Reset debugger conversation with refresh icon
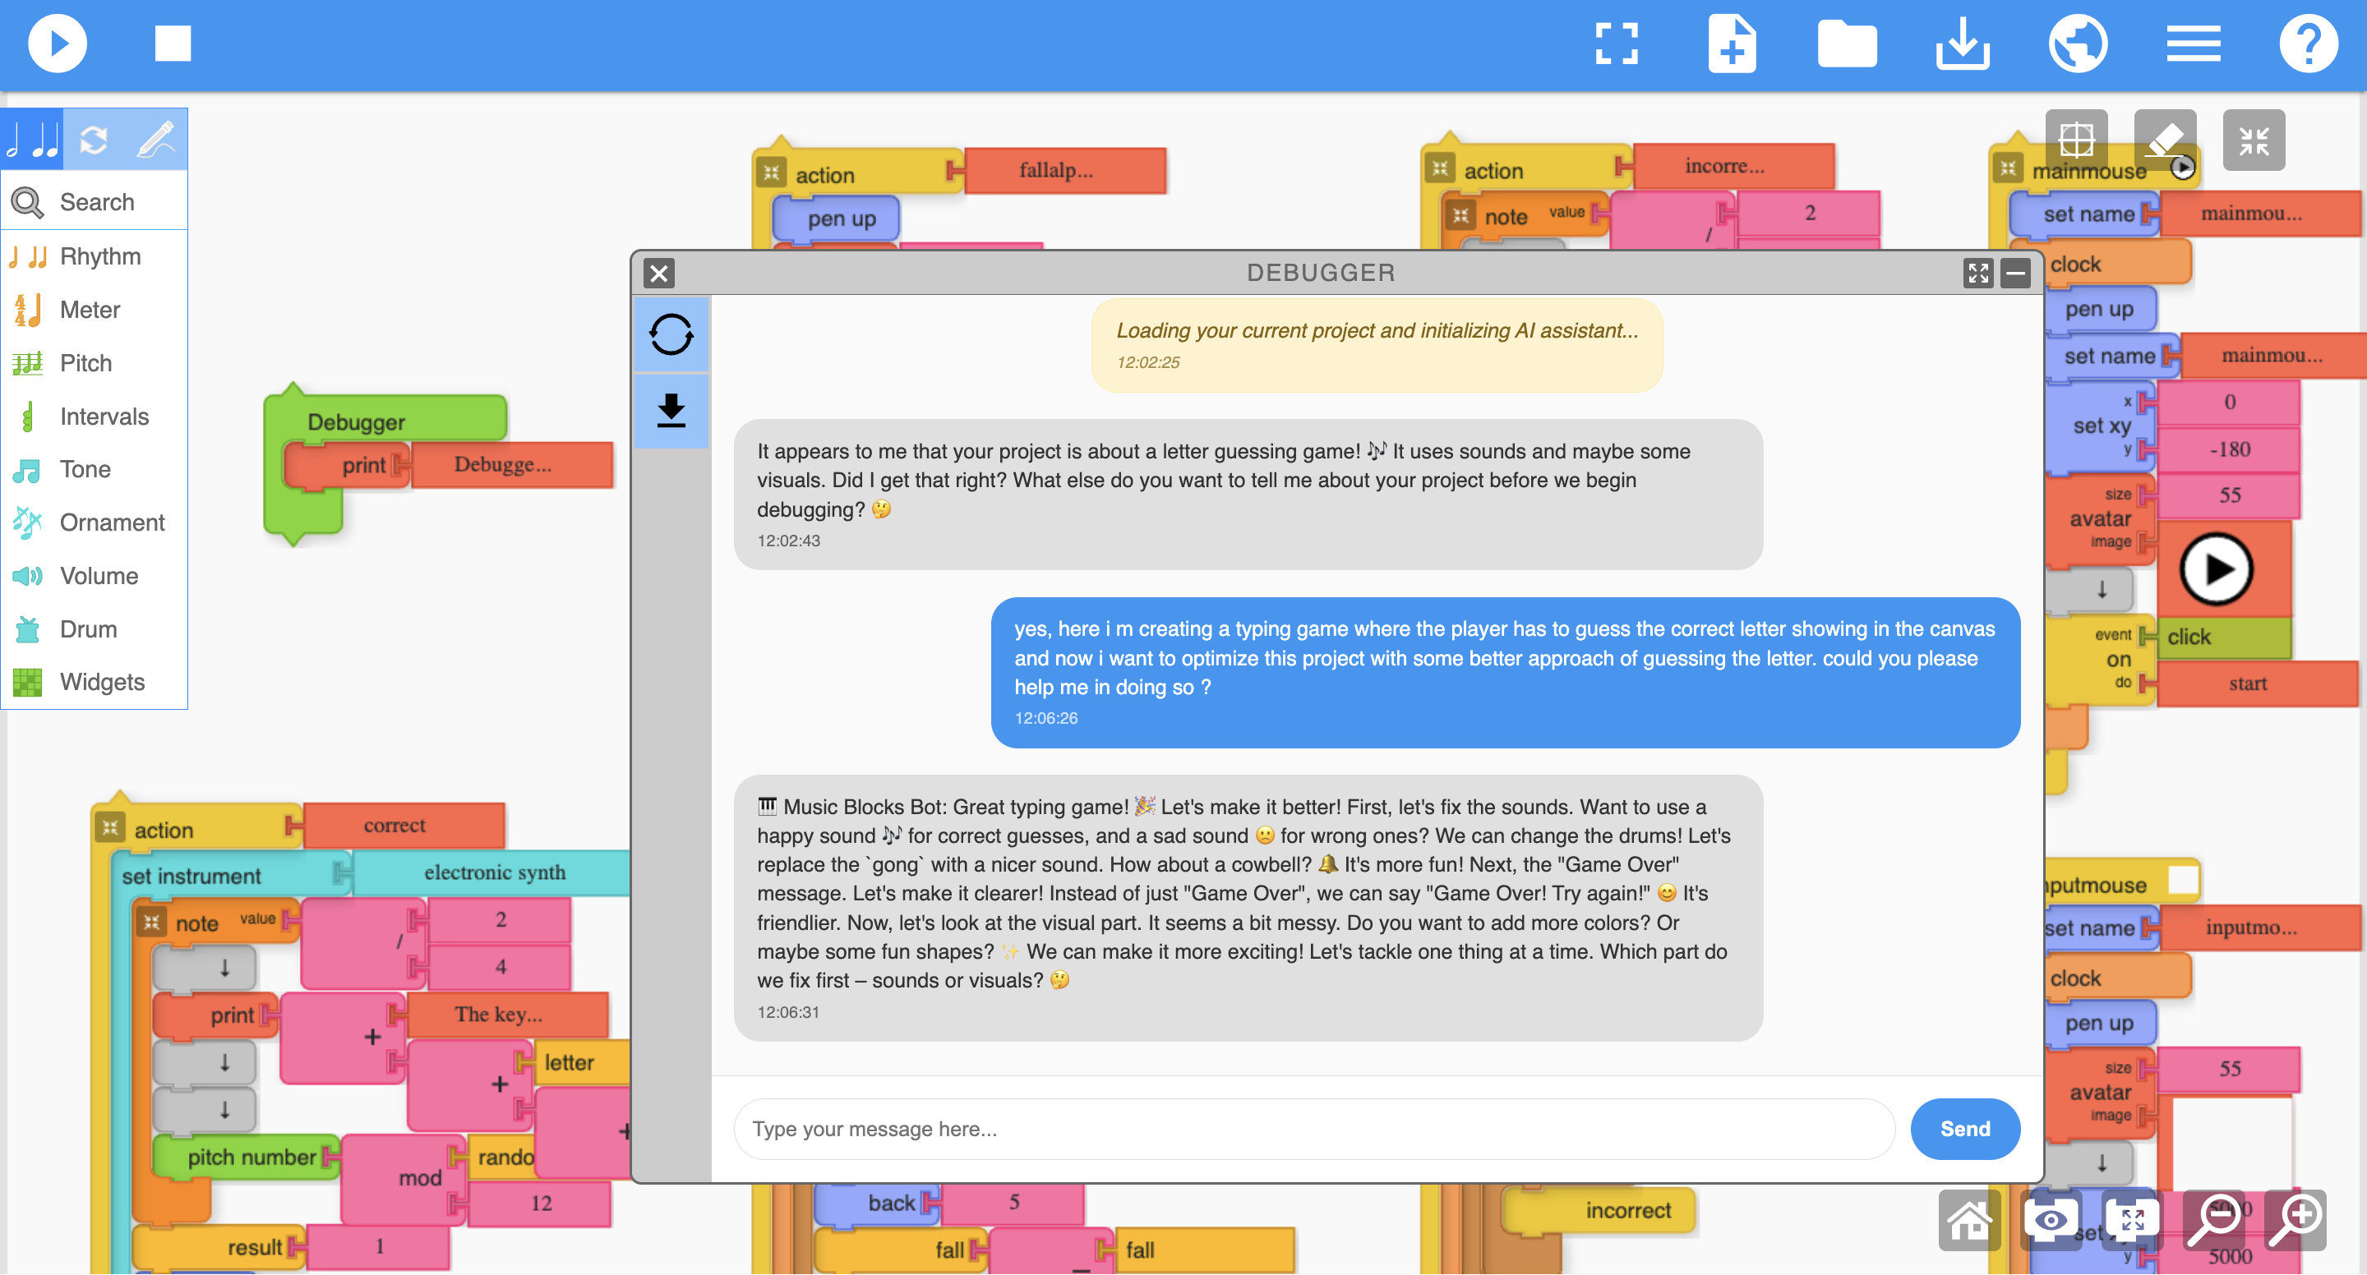 pos(671,334)
